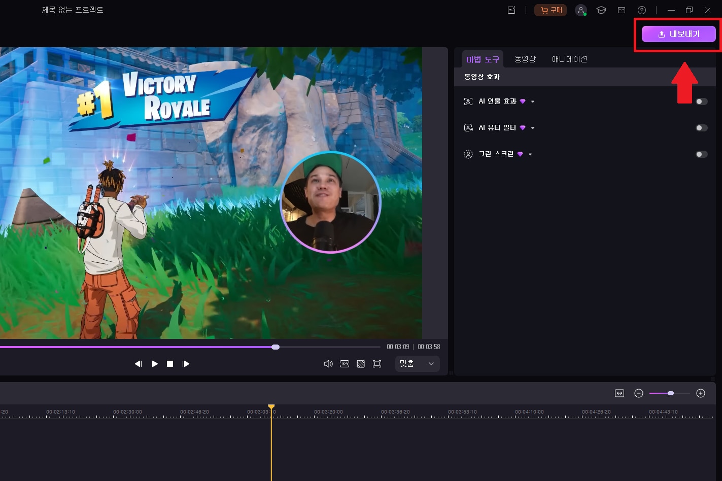Open the 맞춤 zoom fit dropdown
The width and height of the screenshot is (722, 481).
pos(417,364)
